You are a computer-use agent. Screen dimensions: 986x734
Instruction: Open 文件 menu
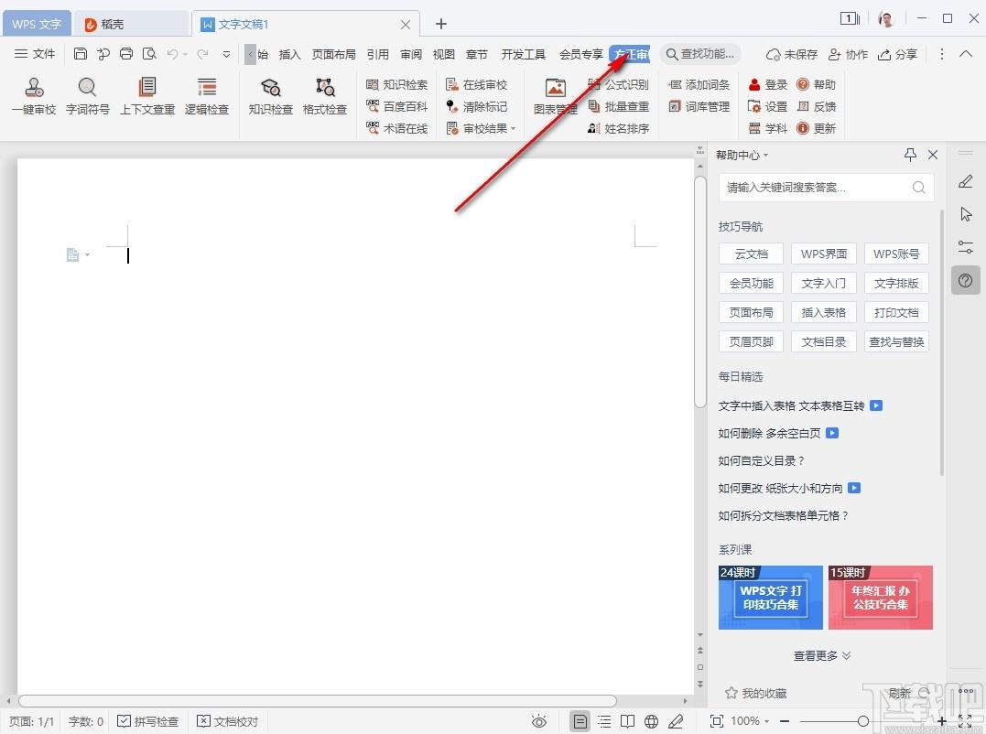pyautogui.click(x=35, y=54)
